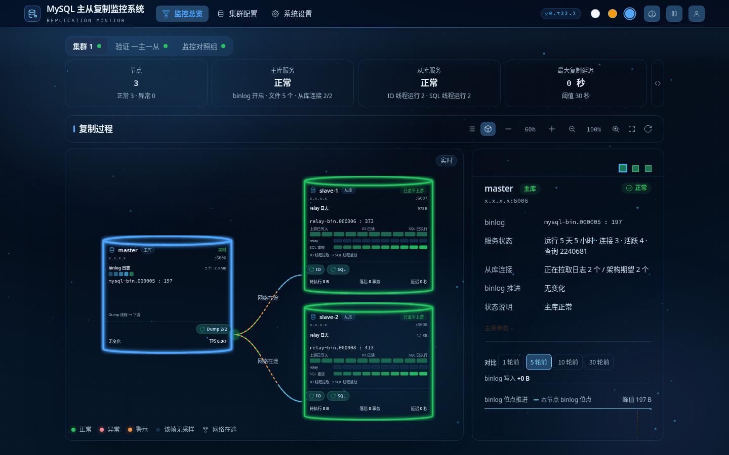Click the 60% scale value
The width and height of the screenshot is (729, 455).
[530, 129]
